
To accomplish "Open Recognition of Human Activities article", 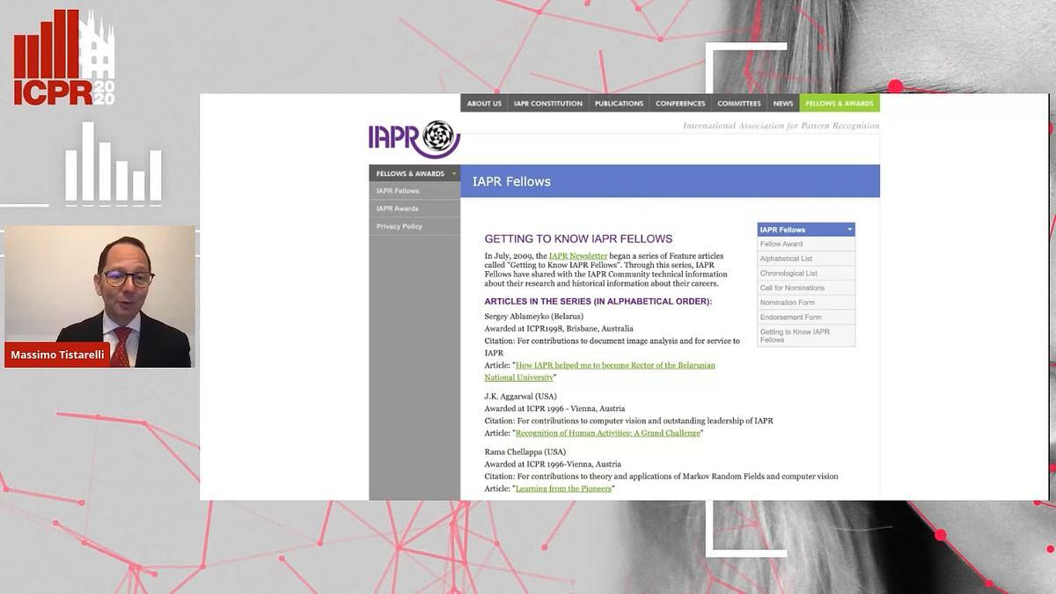I will click(x=608, y=433).
